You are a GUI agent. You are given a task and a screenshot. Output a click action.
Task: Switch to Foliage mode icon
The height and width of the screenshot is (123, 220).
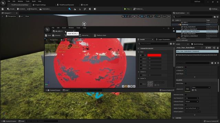80,9
